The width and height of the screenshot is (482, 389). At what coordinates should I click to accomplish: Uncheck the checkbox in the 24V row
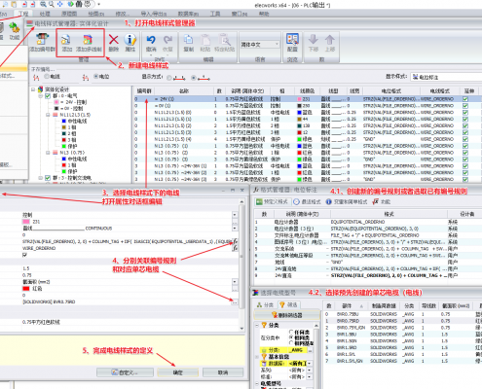point(465,99)
